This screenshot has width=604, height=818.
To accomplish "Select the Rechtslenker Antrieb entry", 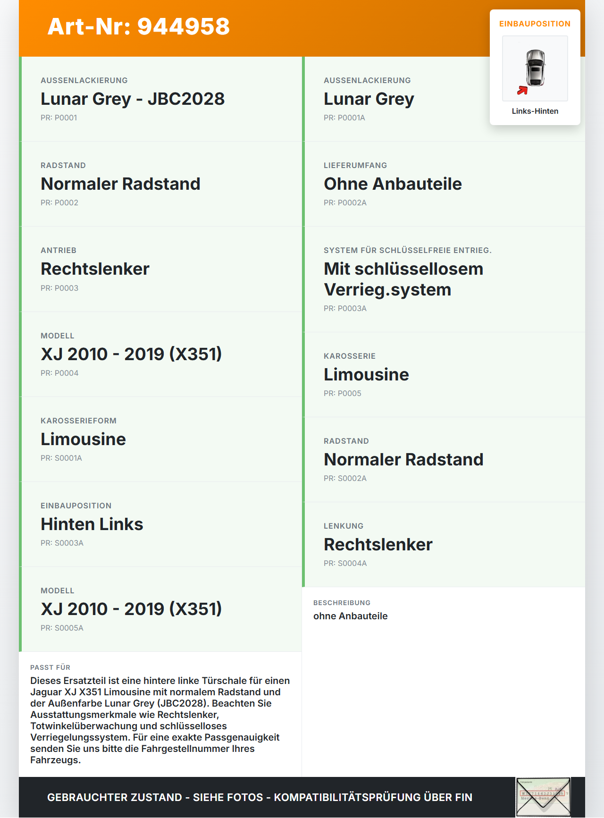I will [160, 269].
